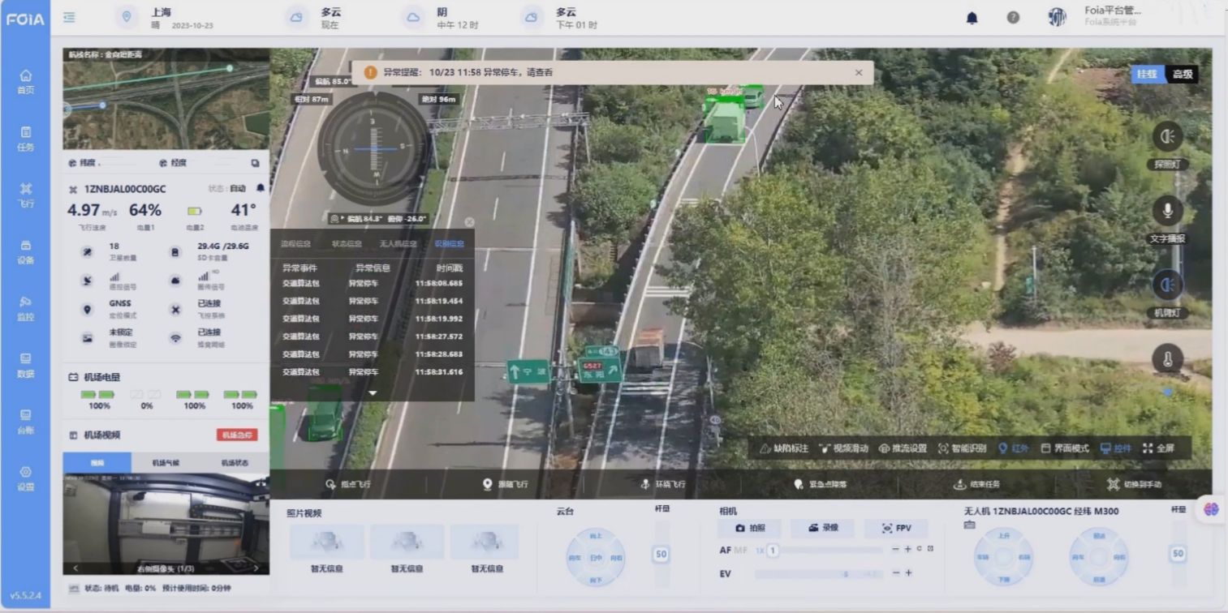
Task: Click the notification bell in top bar
Action: tap(972, 18)
